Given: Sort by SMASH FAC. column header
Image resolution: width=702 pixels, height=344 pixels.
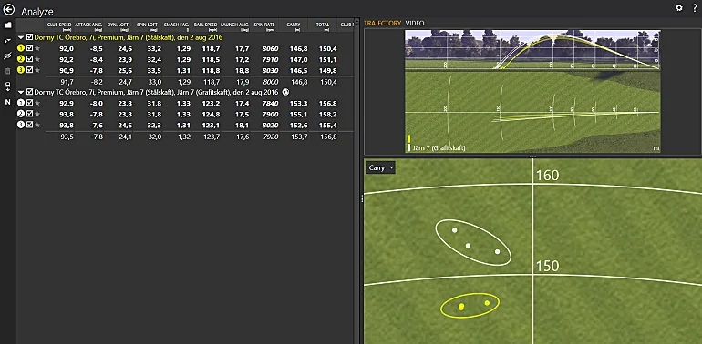Looking at the screenshot, I should (x=177, y=25).
